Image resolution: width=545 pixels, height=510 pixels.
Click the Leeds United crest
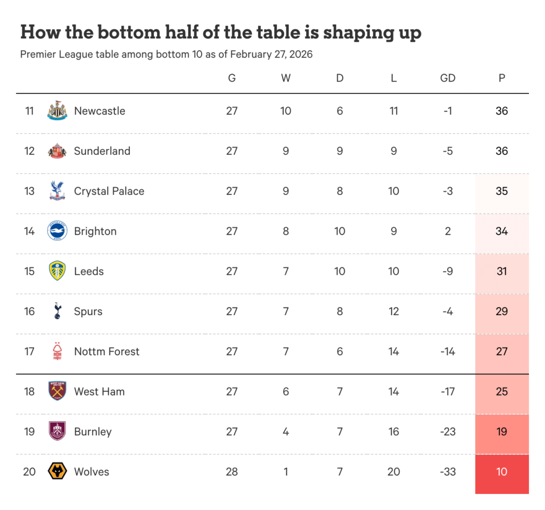pos(57,271)
